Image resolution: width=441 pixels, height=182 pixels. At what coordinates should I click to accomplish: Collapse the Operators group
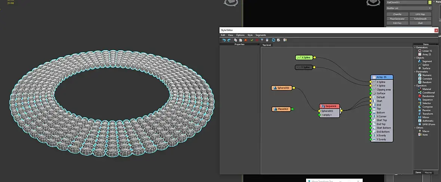(x=414, y=86)
